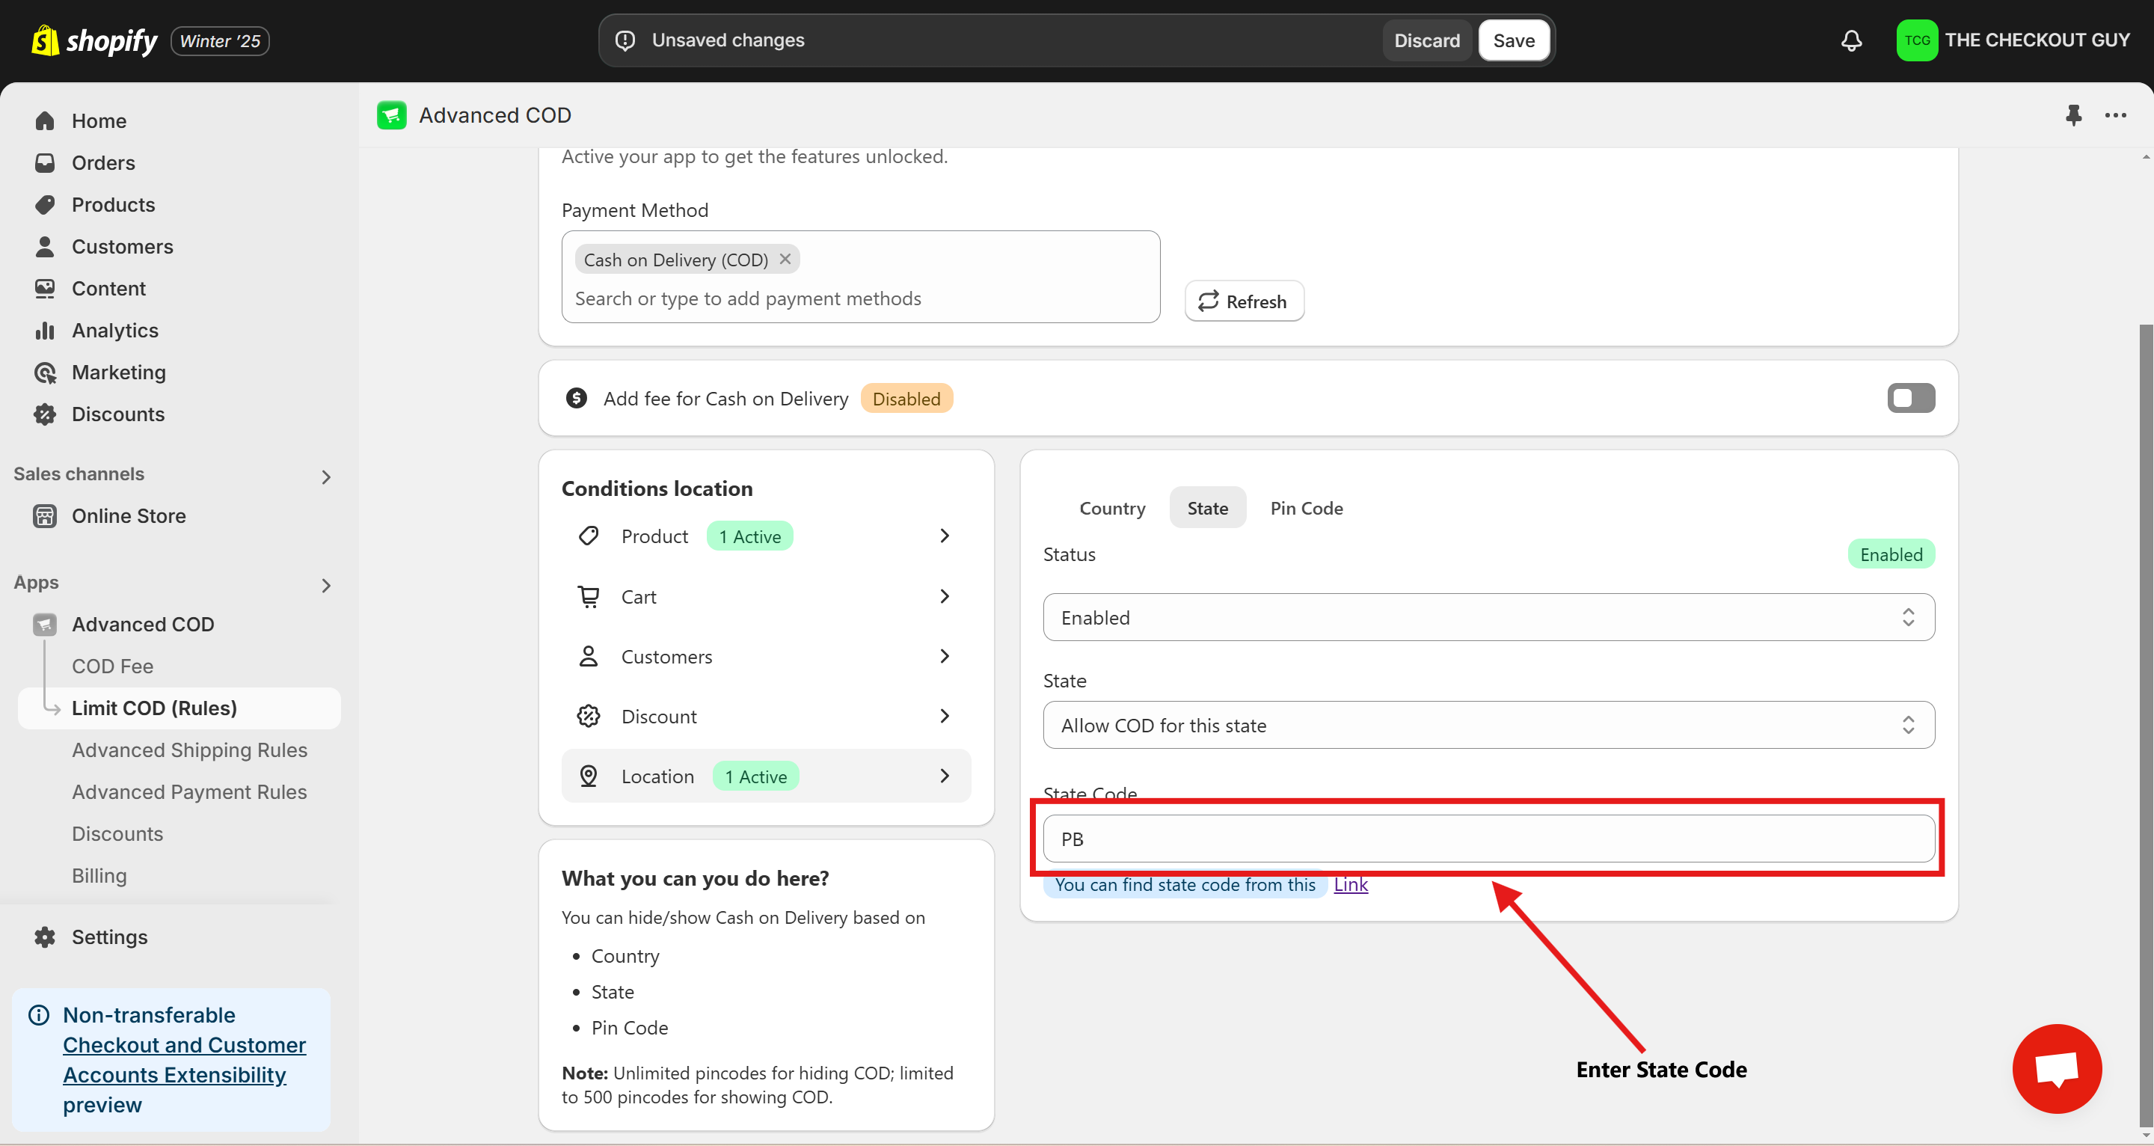Click the Shopify logo
The width and height of the screenshot is (2154, 1146).
click(x=93, y=40)
